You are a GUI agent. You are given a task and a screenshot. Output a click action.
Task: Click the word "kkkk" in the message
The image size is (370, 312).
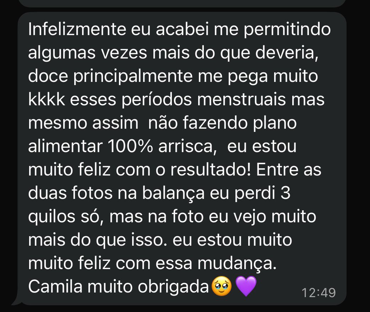click(47, 99)
